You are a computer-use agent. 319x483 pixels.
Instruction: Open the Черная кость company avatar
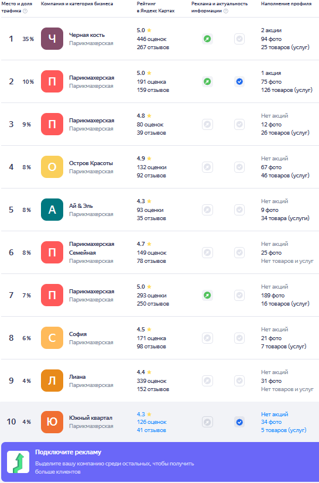(x=52, y=39)
